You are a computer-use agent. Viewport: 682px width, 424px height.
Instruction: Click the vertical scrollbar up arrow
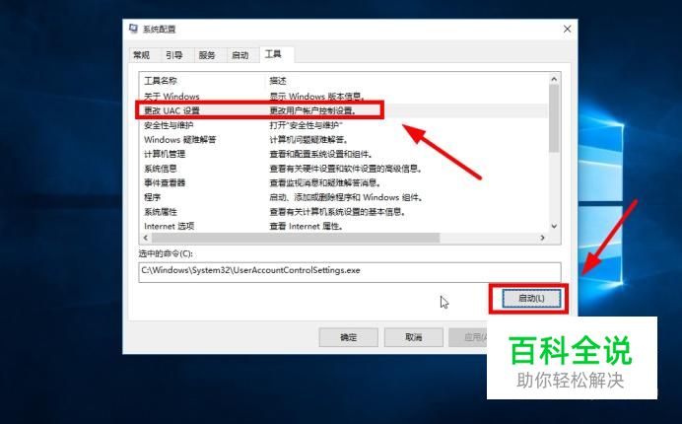(554, 79)
